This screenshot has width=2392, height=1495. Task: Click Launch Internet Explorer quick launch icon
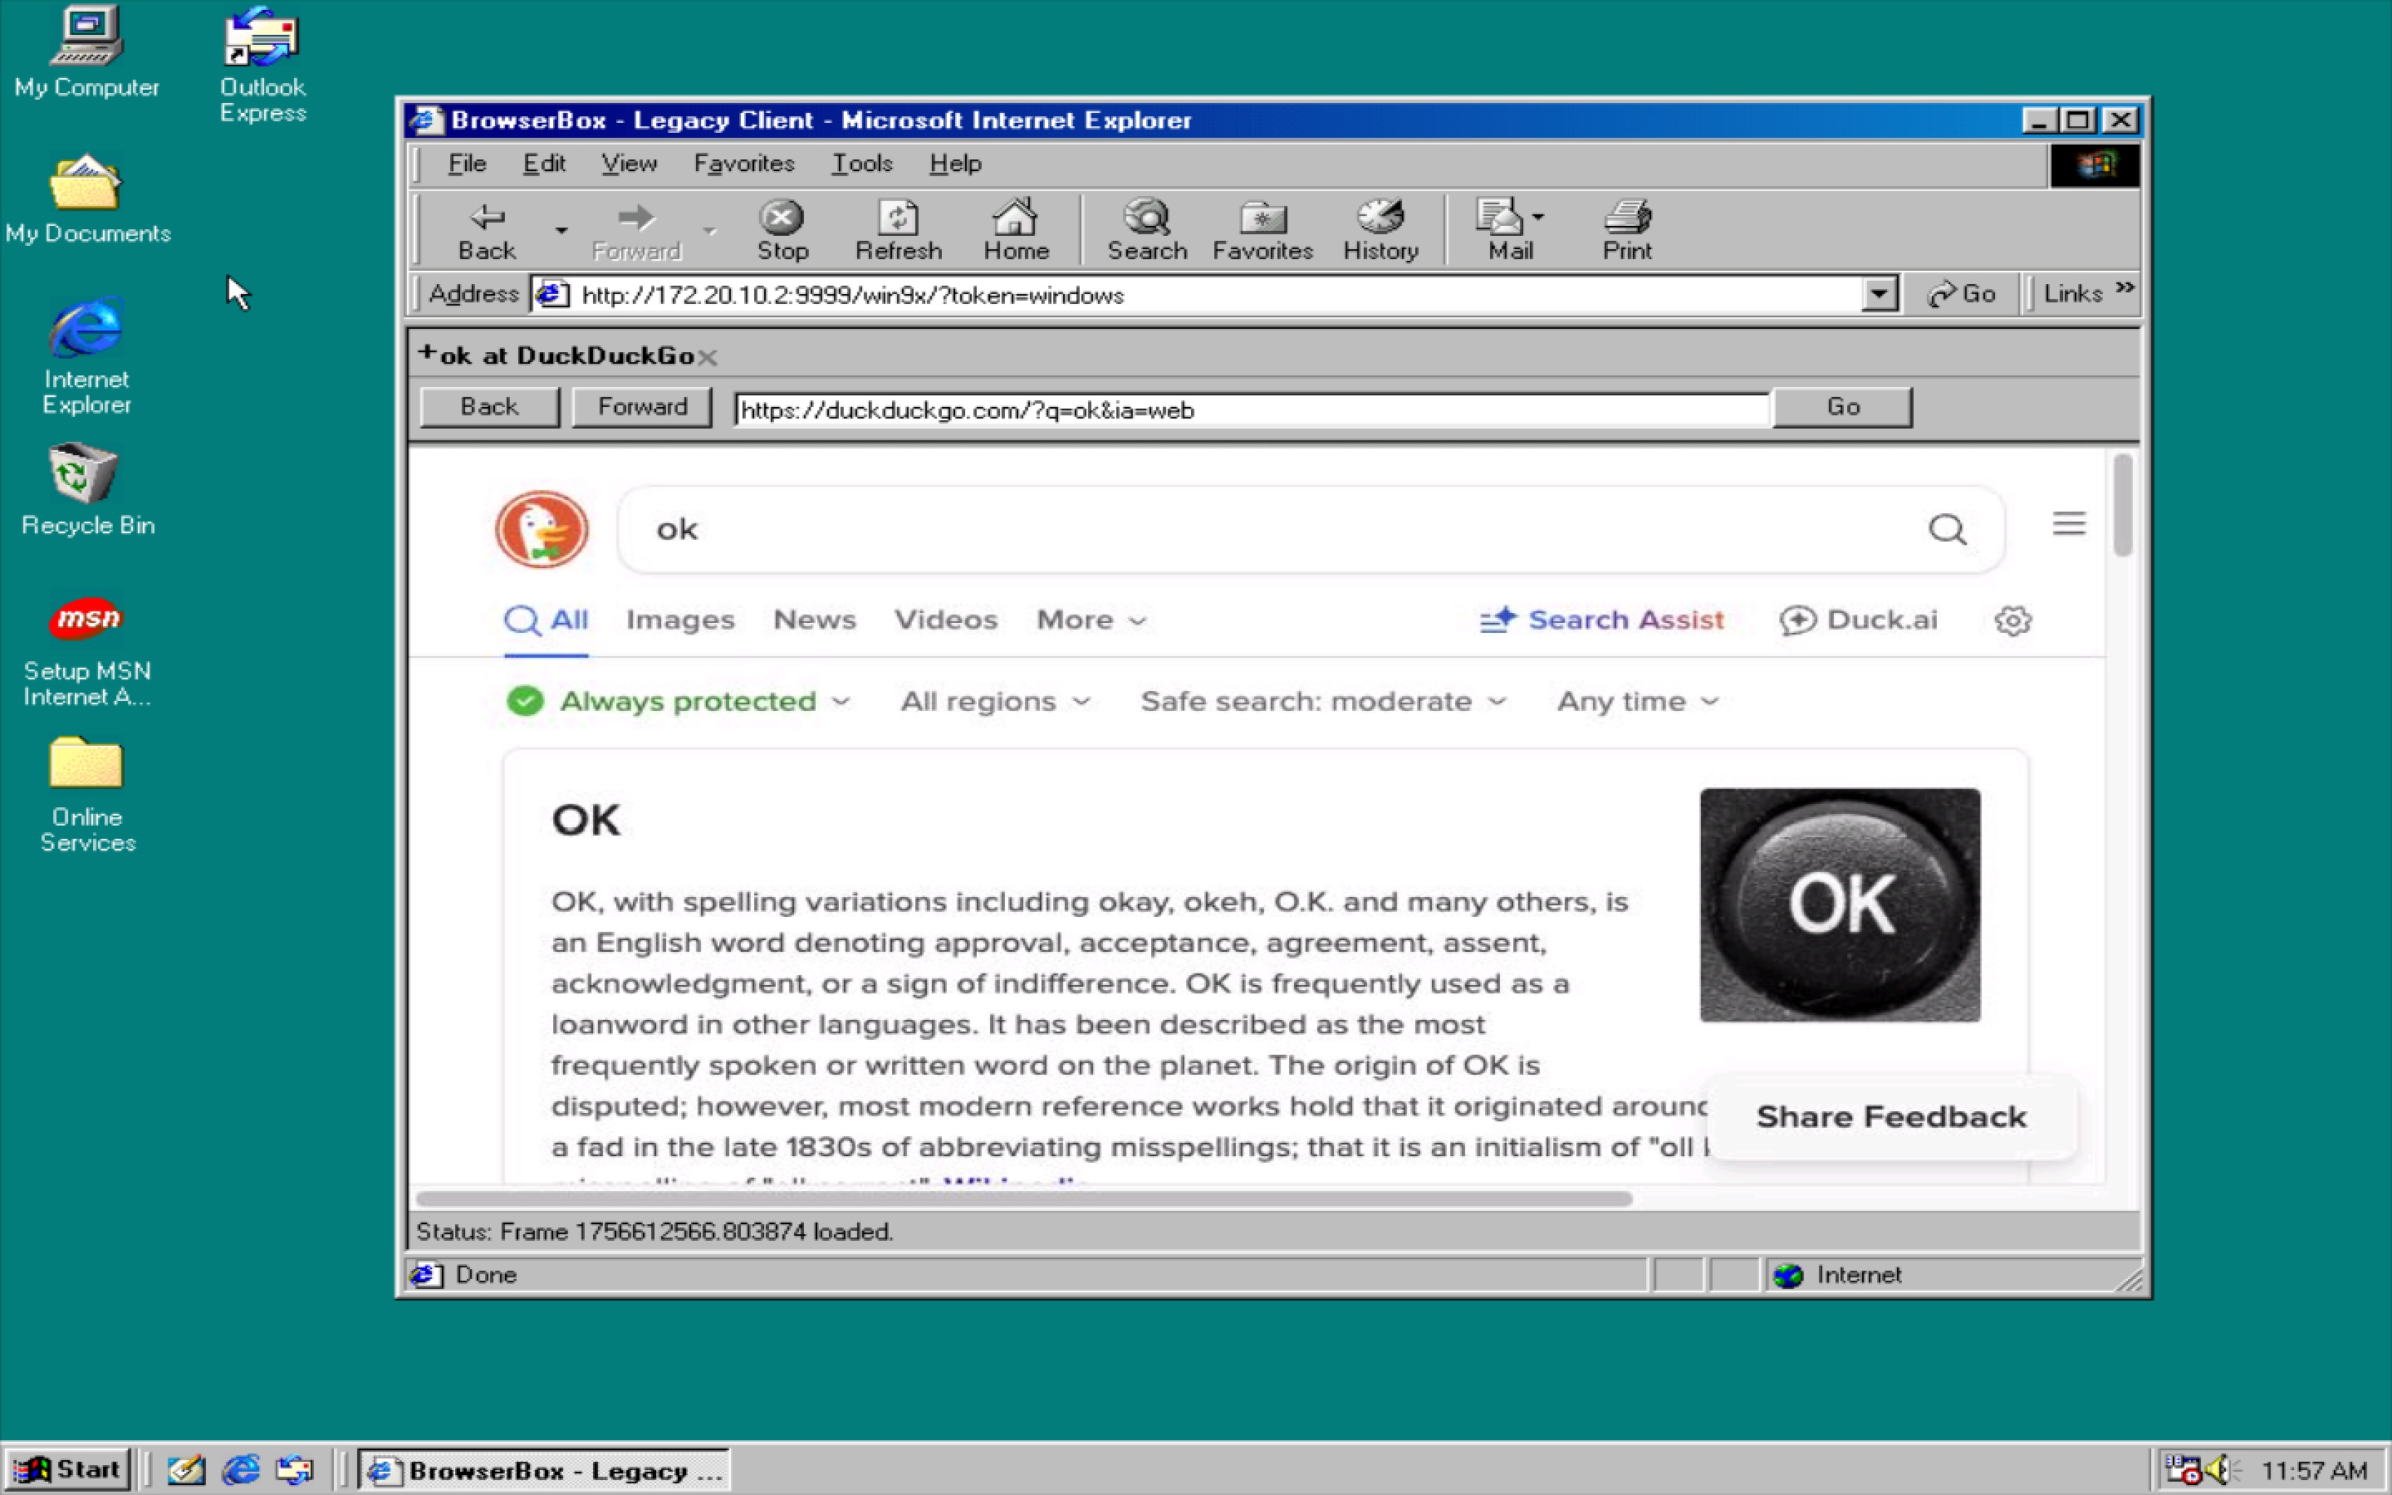tap(240, 1469)
